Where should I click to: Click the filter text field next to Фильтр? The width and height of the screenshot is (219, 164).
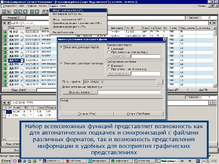pyautogui.click(x=106, y=18)
